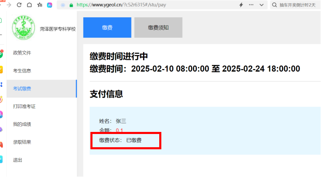Go to browser home page icon

click(x=29, y=5)
